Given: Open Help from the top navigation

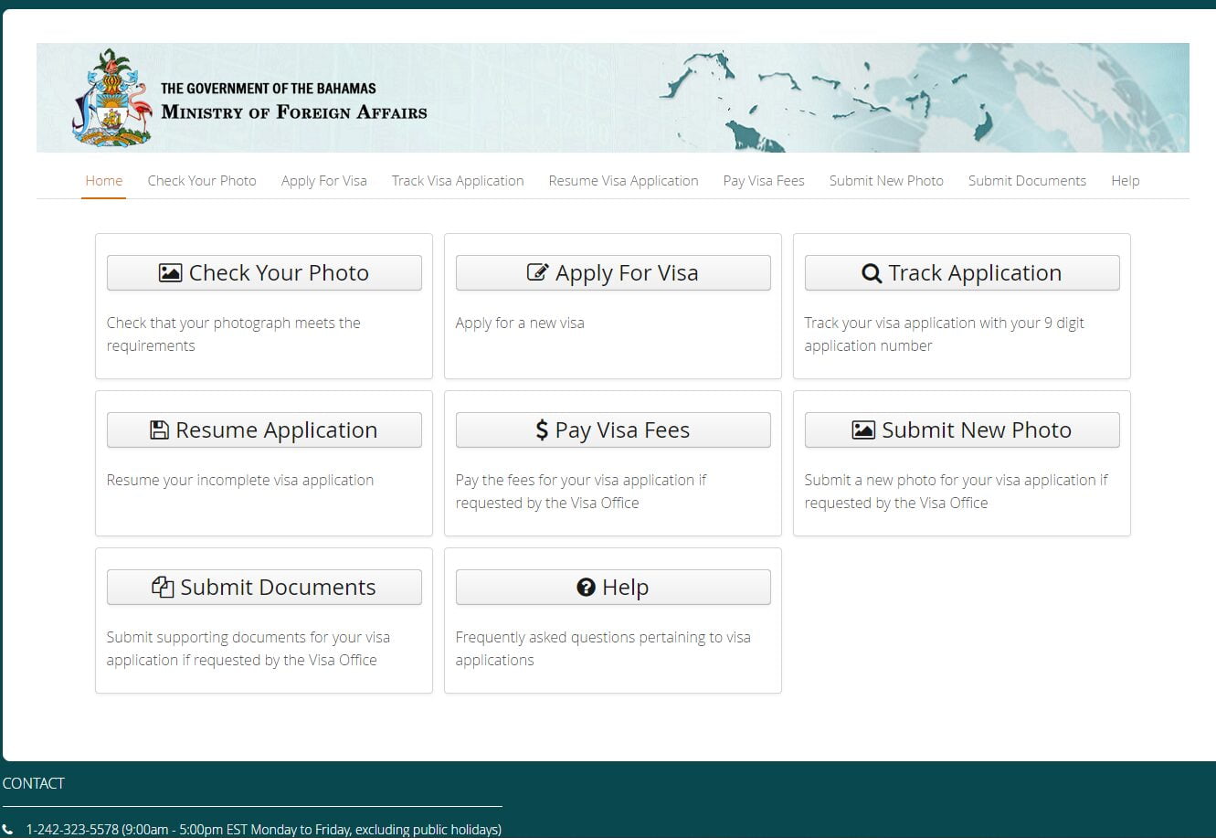Looking at the screenshot, I should click(1125, 181).
